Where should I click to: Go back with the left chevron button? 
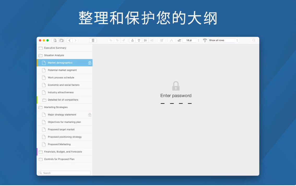coord(69,40)
